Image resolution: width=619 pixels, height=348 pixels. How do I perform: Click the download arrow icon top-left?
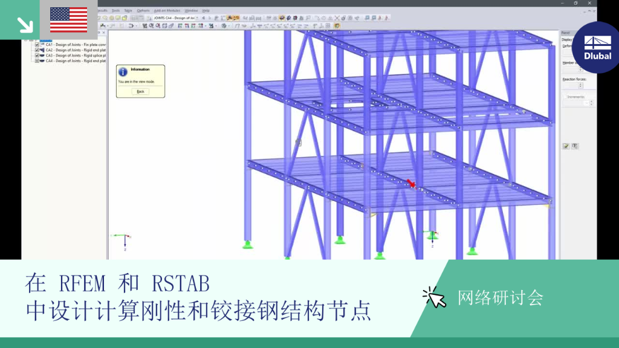(25, 25)
